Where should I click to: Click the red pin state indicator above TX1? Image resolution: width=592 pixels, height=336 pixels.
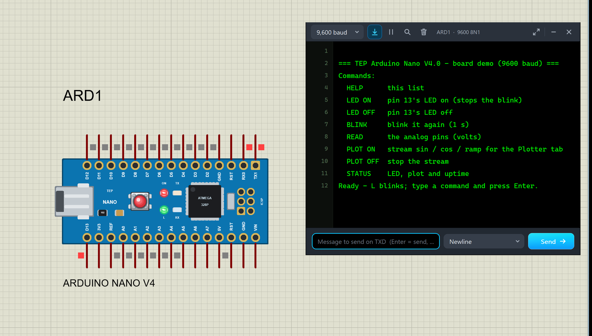click(x=261, y=147)
